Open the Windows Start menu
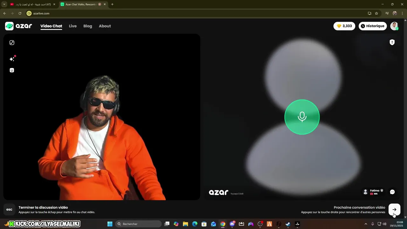Screen dimensions: 407x229 click(x=110, y=224)
